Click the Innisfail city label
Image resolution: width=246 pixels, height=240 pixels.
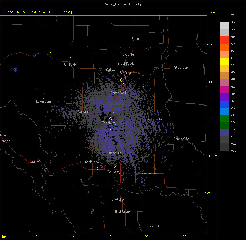pos(118,93)
